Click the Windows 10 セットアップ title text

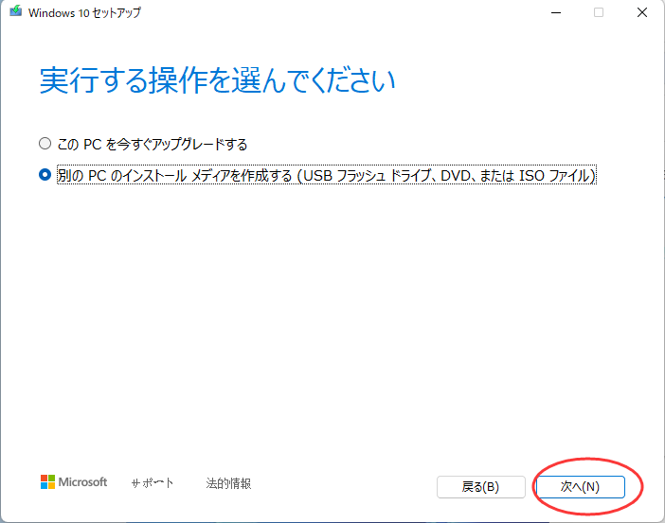coord(84,13)
